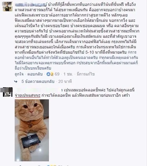Click the hidden name of second commenter
Viewport: 147px width, 166px height.
pos(39,90)
